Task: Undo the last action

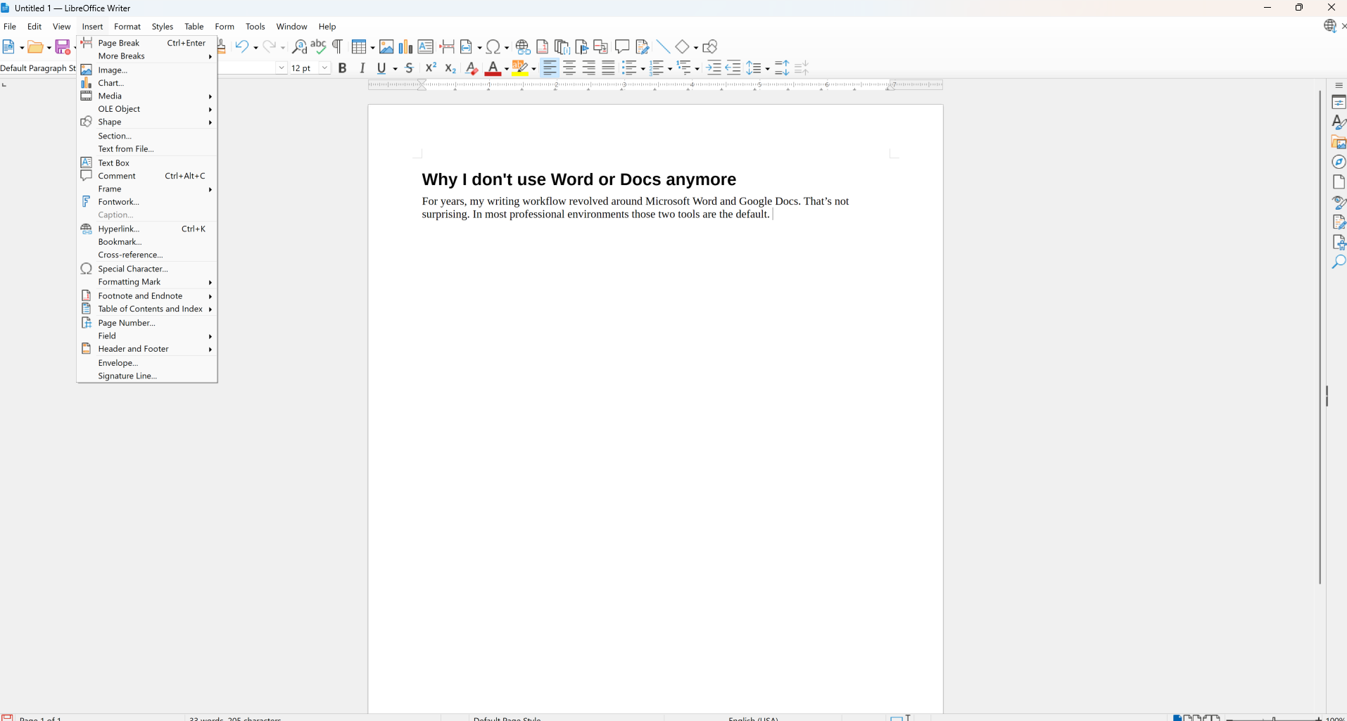Action: click(242, 47)
